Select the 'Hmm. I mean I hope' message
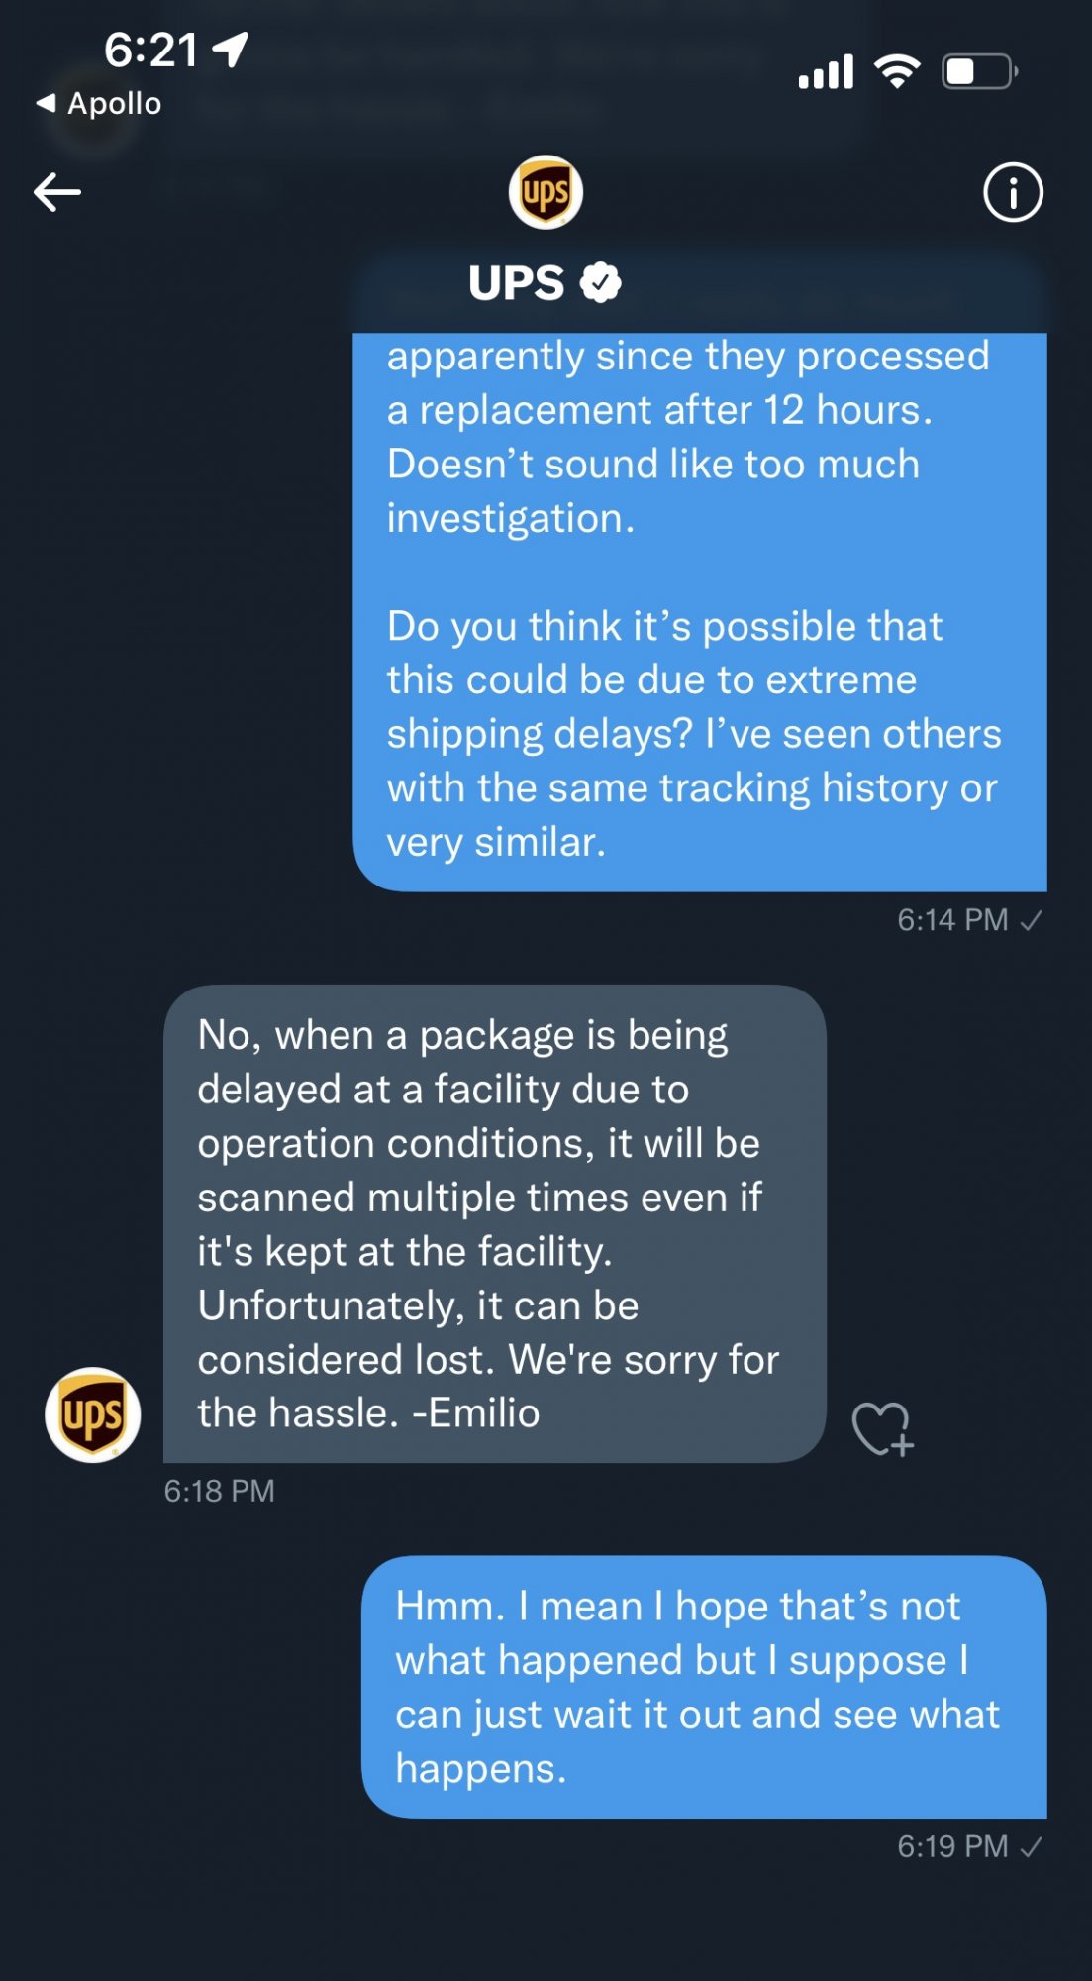 coord(703,1686)
